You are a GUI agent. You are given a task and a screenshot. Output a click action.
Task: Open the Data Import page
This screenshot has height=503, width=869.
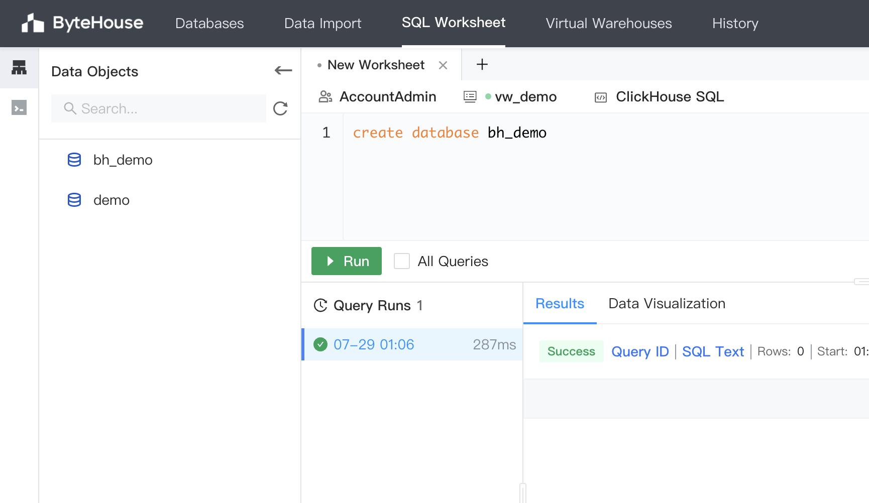coord(322,23)
